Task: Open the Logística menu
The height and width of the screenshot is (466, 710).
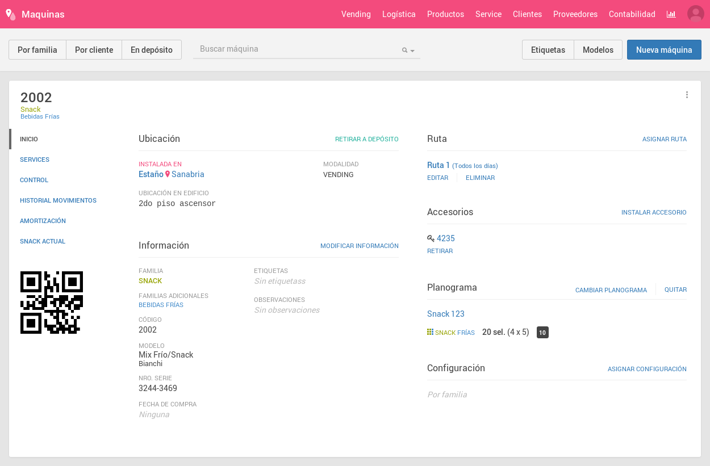Action: tap(399, 14)
